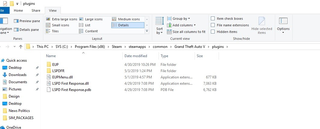Click SYS (C:) breadcrumb
320x129 pixels.
[62, 47]
